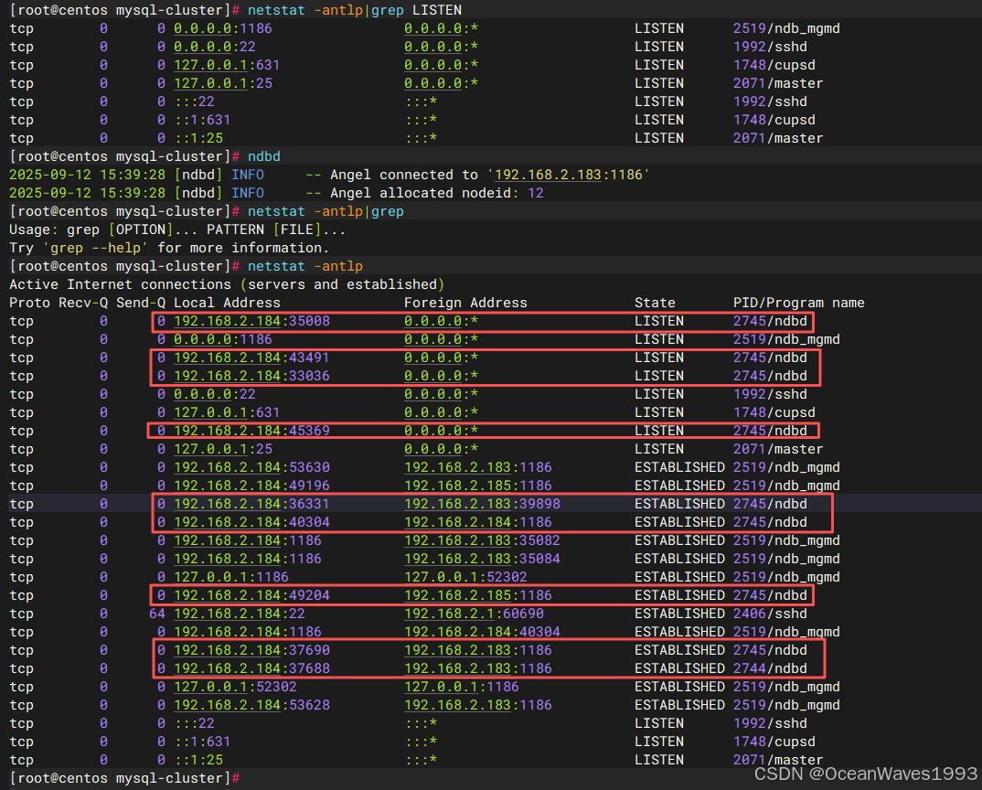Click local address 192.168.2.184:49196
The image size is (982, 790).
tap(251, 486)
